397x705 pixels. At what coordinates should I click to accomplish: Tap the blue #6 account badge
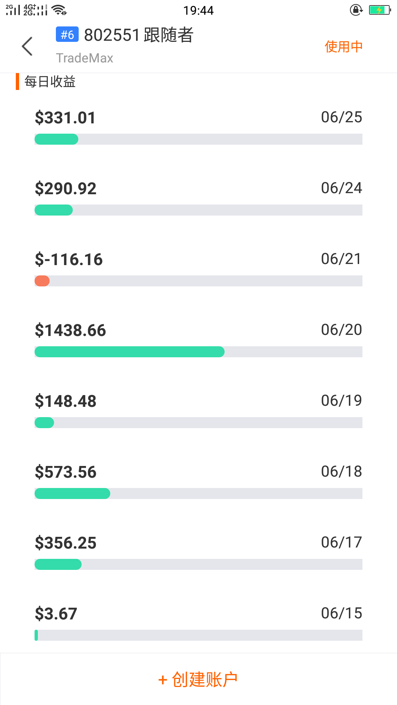67,35
